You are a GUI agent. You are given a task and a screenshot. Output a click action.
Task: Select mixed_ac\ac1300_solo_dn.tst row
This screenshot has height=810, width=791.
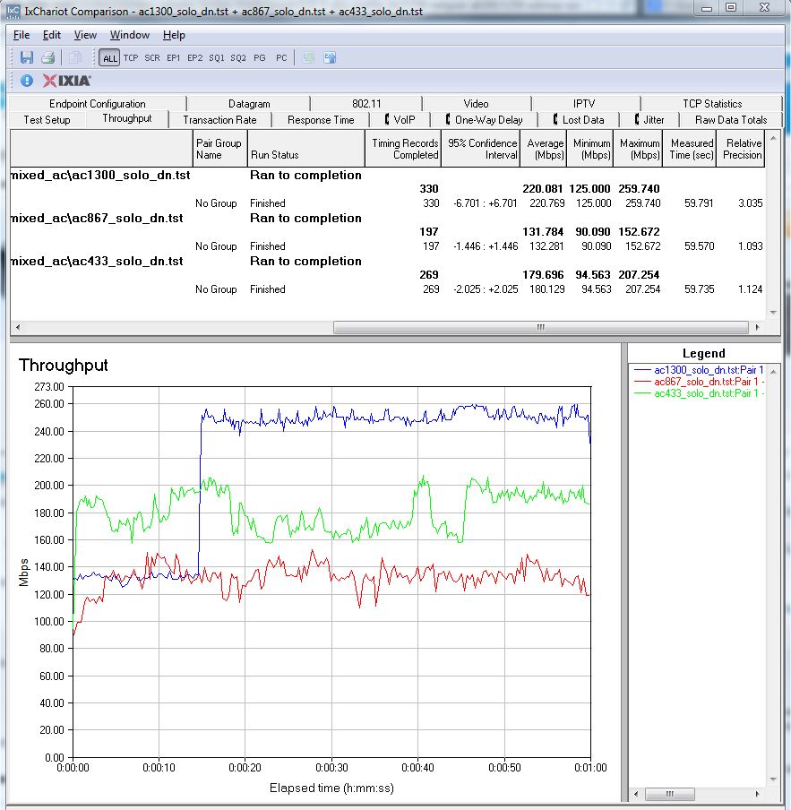click(x=387, y=175)
